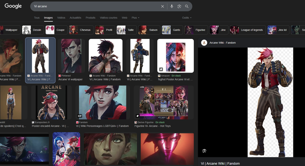The width and height of the screenshot is (305, 166).
Task: Open the Europosters Arcane poster thumbnail
Action: coord(51,102)
